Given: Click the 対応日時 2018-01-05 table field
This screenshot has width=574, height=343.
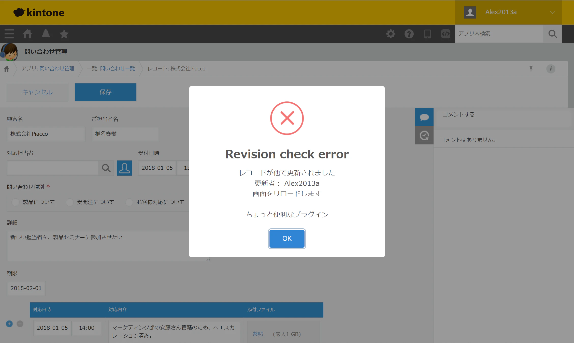Looking at the screenshot, I should [52, 328].
